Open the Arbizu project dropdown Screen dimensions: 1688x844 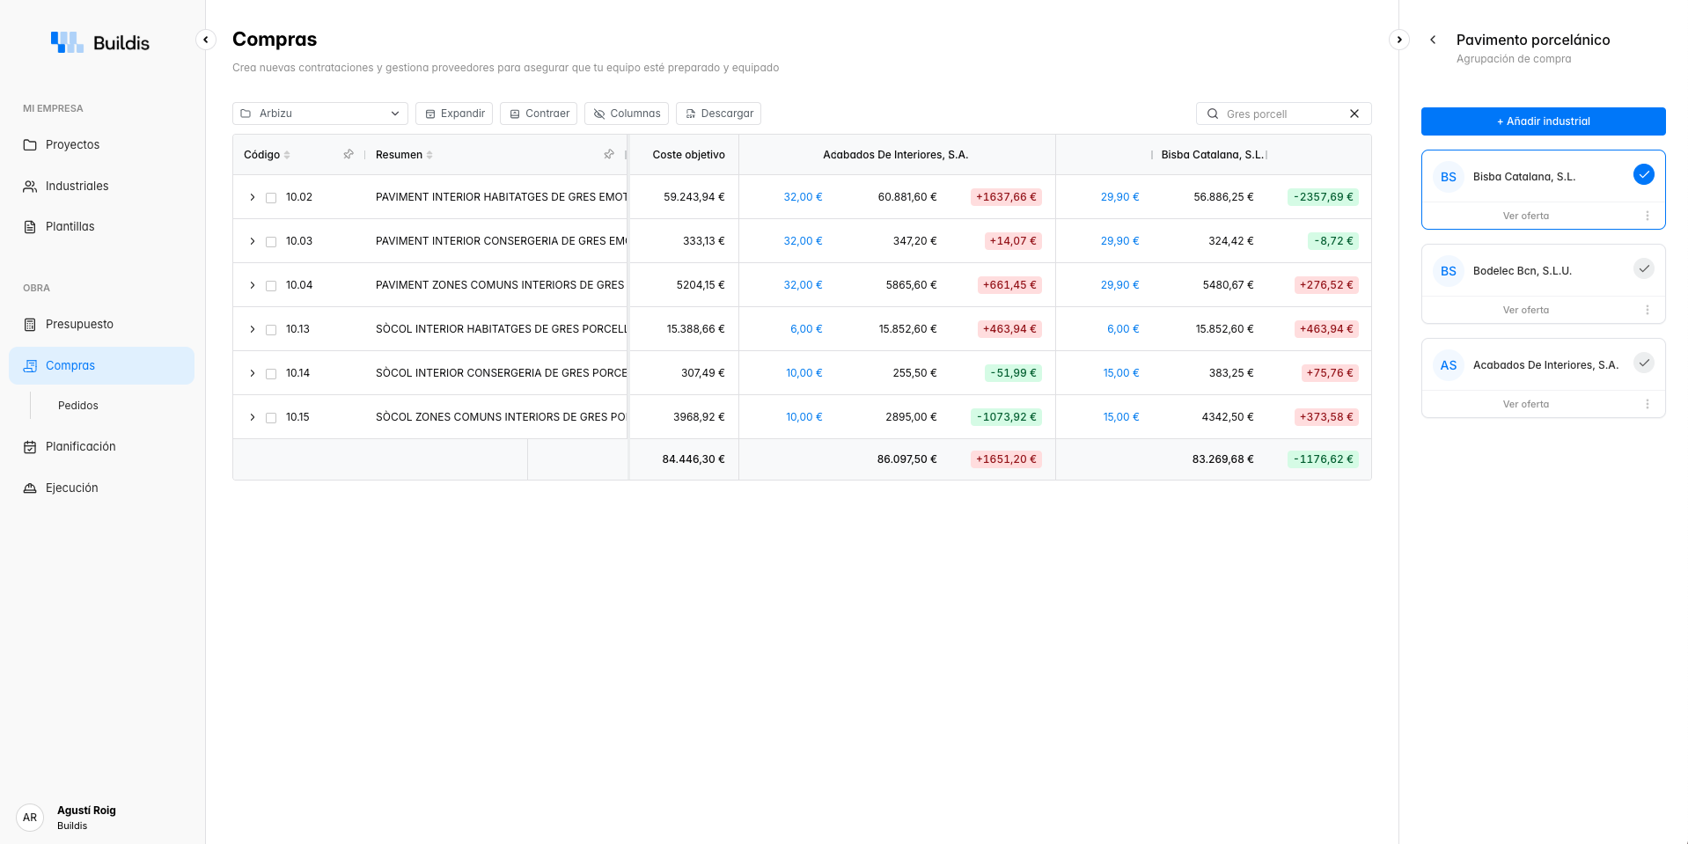pos(320,114)
